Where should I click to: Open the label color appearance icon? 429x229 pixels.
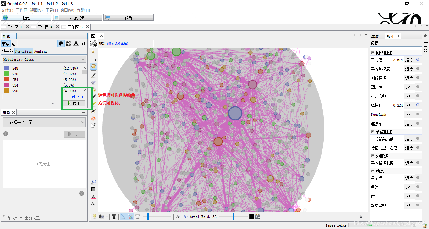pos(76,43)
